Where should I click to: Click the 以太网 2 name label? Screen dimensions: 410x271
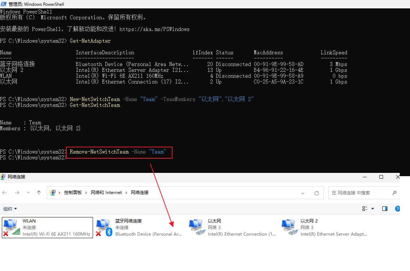tap(309, 221)
